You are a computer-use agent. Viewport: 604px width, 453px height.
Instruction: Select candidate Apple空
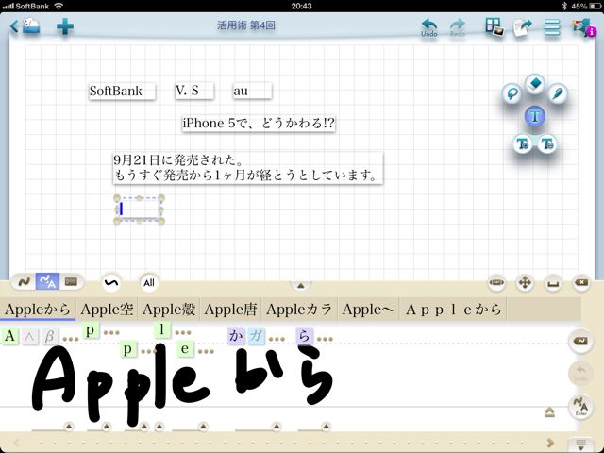pos(107,309)
